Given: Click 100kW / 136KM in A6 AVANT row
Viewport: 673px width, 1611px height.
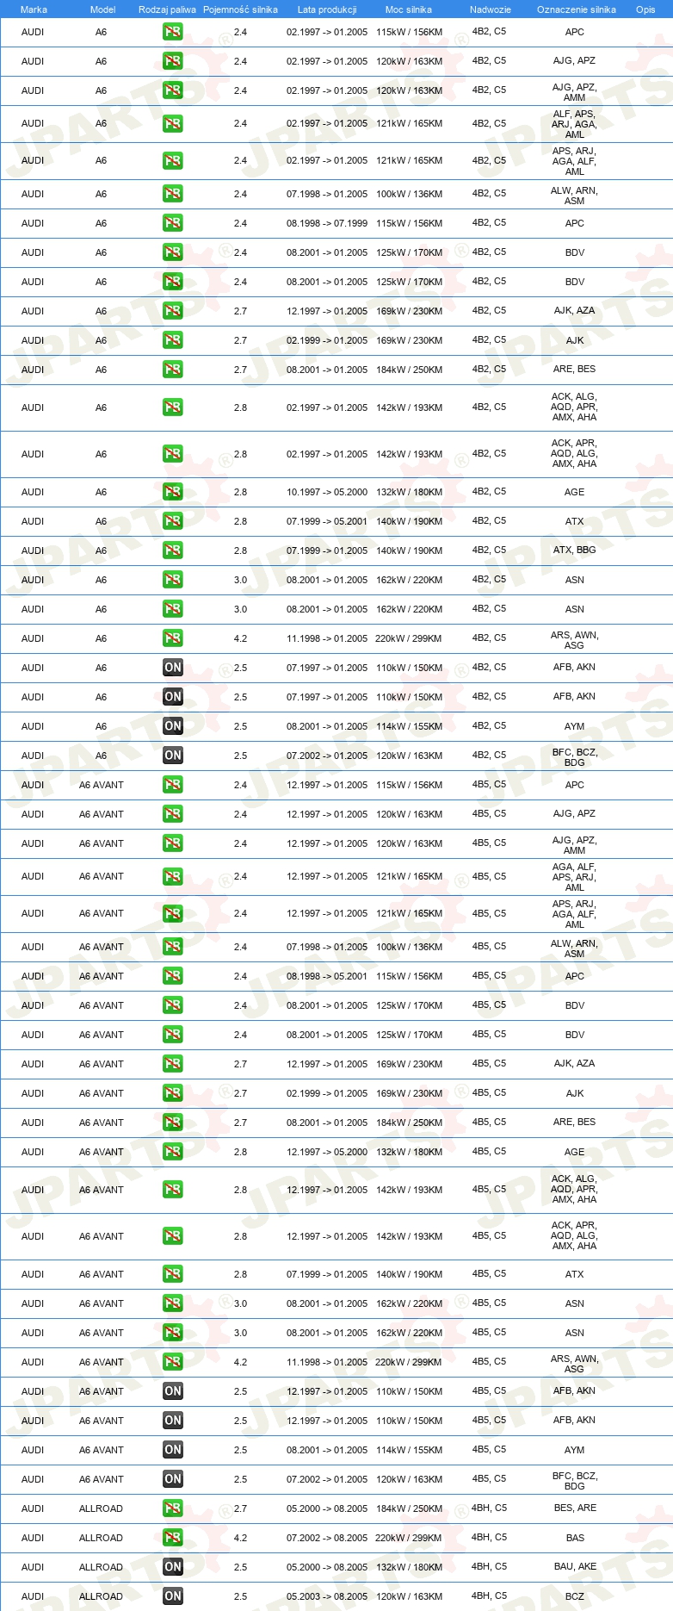Looking at the screenshot, I should tap(409, 947).
